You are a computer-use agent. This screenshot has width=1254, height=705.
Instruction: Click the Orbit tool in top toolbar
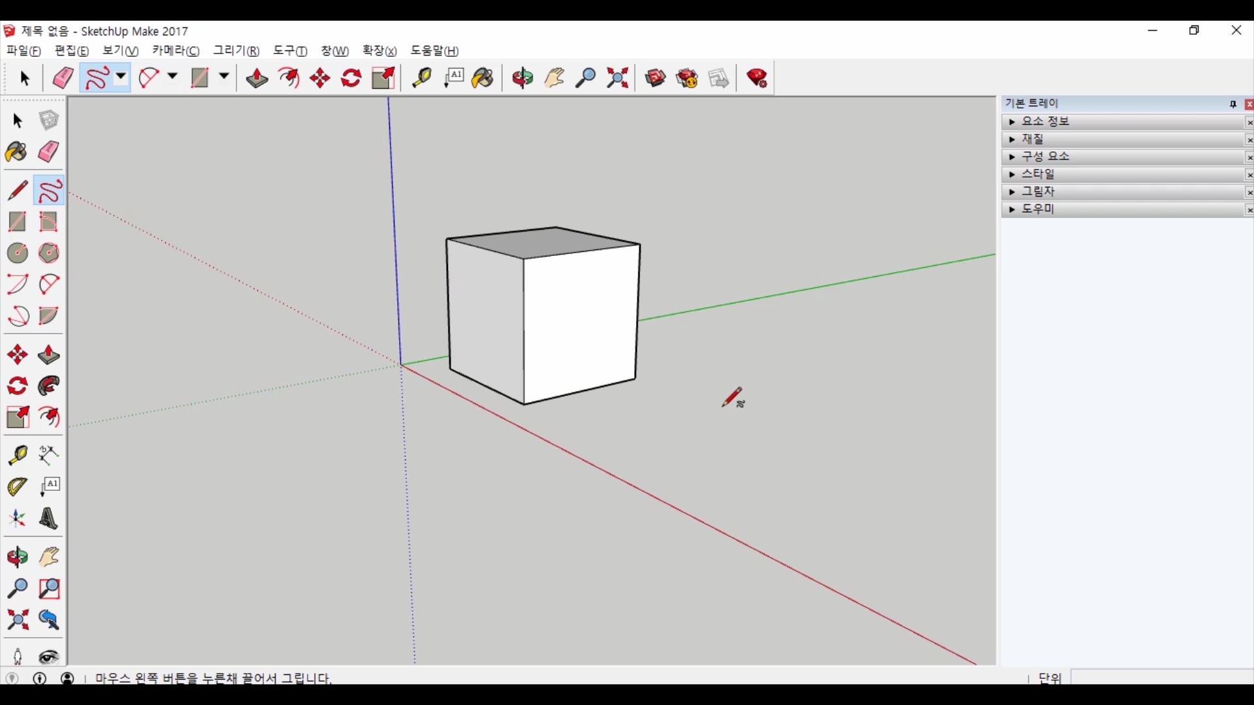(x=522, y=78)
